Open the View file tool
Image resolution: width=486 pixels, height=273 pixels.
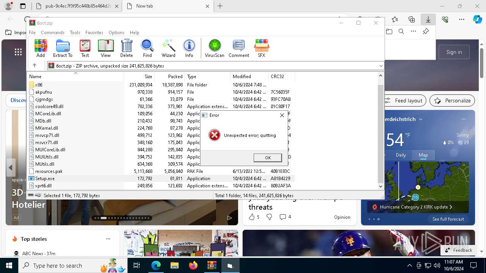(106, 48)
